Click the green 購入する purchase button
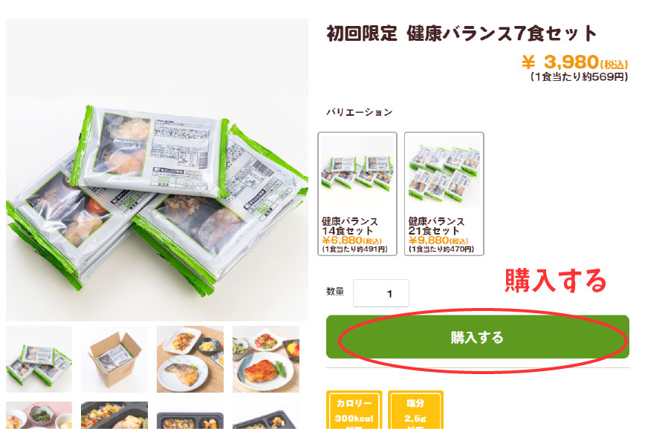The width and height of the screenshot is (668, 429). 478,337
